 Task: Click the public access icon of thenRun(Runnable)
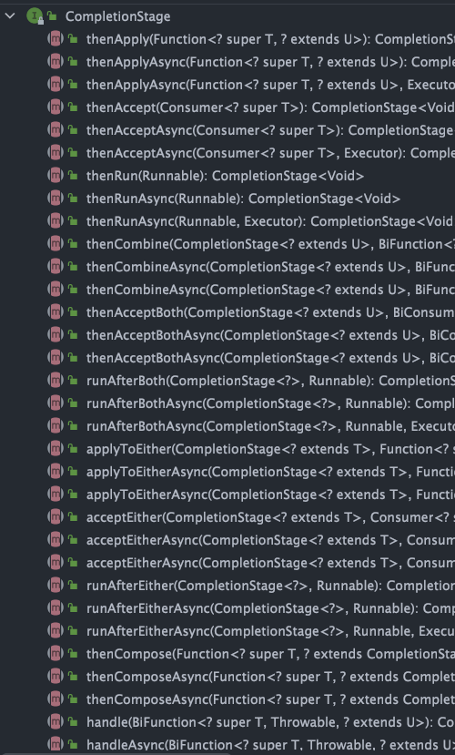(x=73, y=176)
